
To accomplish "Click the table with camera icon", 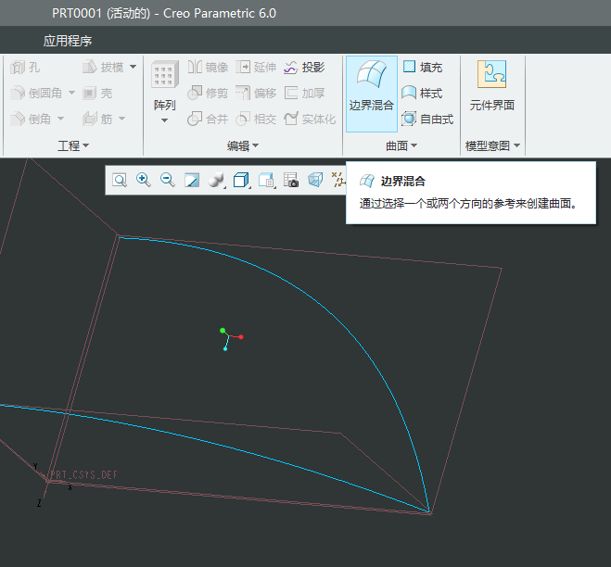I will [x=291, y=181].
